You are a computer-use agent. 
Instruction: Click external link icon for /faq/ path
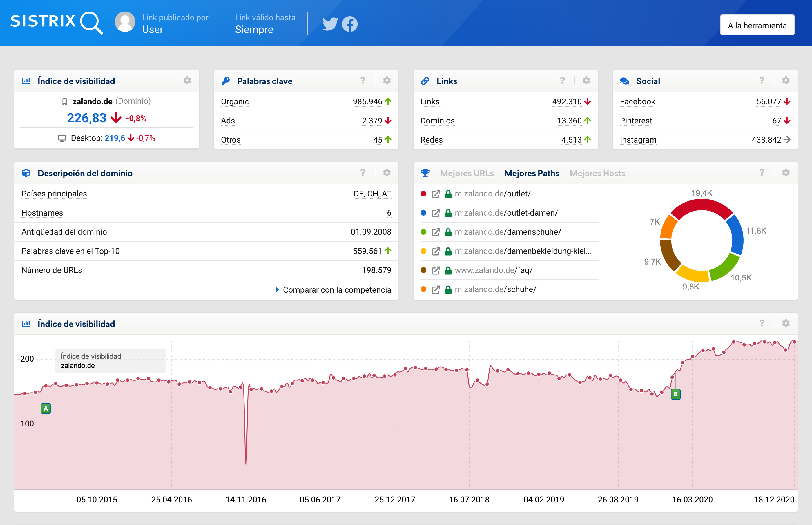click(x=436, y=270)
